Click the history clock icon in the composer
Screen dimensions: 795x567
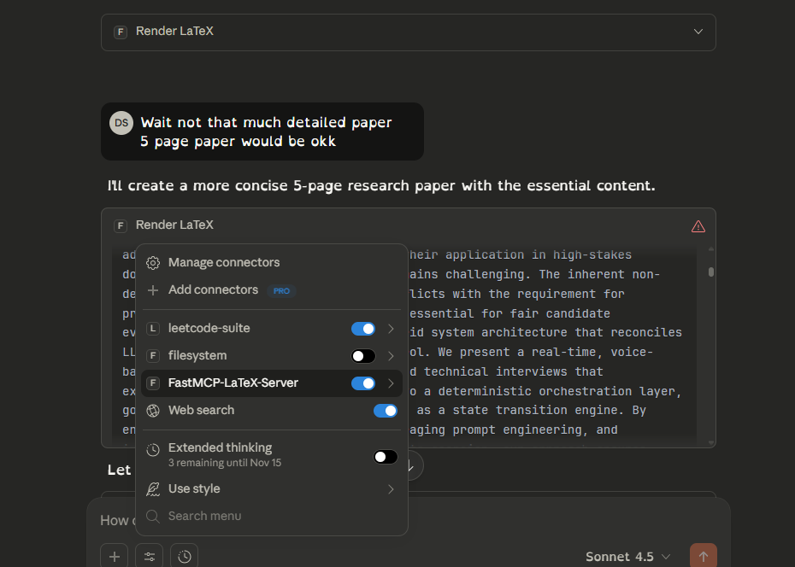(184, 556)
